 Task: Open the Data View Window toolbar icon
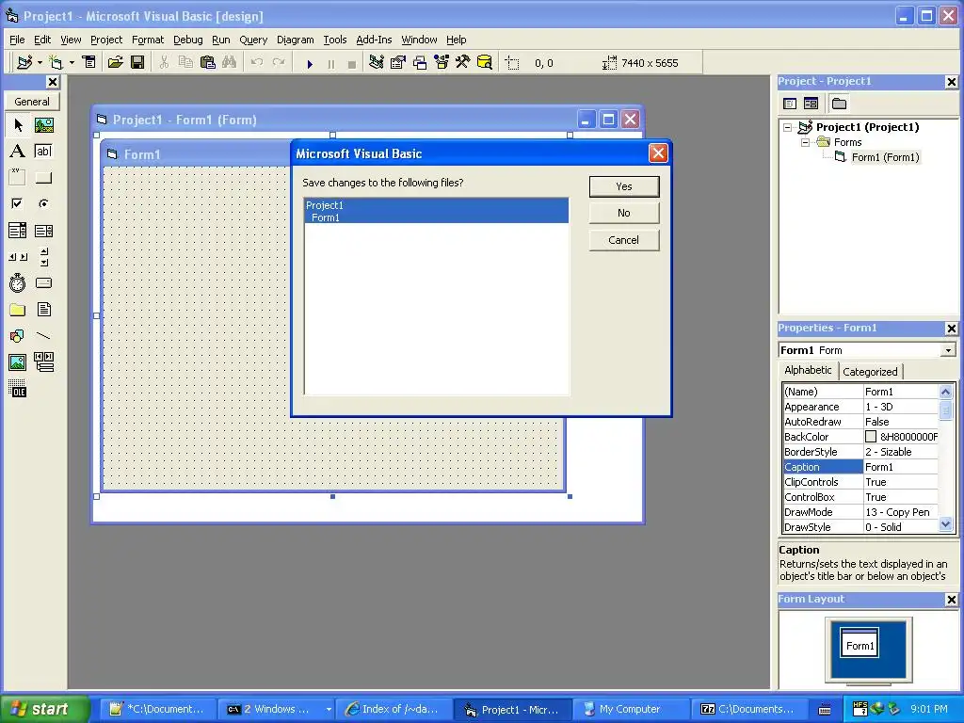point(485,63)
